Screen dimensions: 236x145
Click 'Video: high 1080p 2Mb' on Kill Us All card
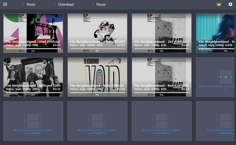tap(86, 45)
